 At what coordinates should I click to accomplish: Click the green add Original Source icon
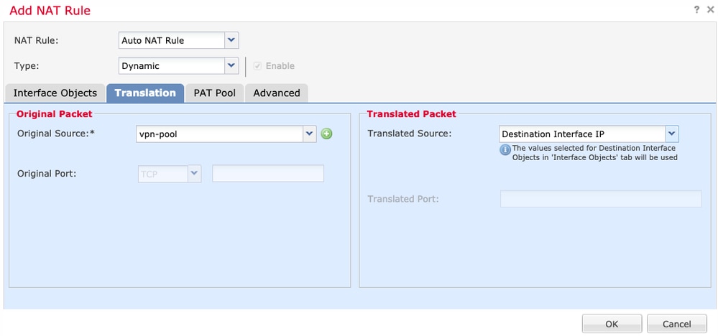point(326,134)
